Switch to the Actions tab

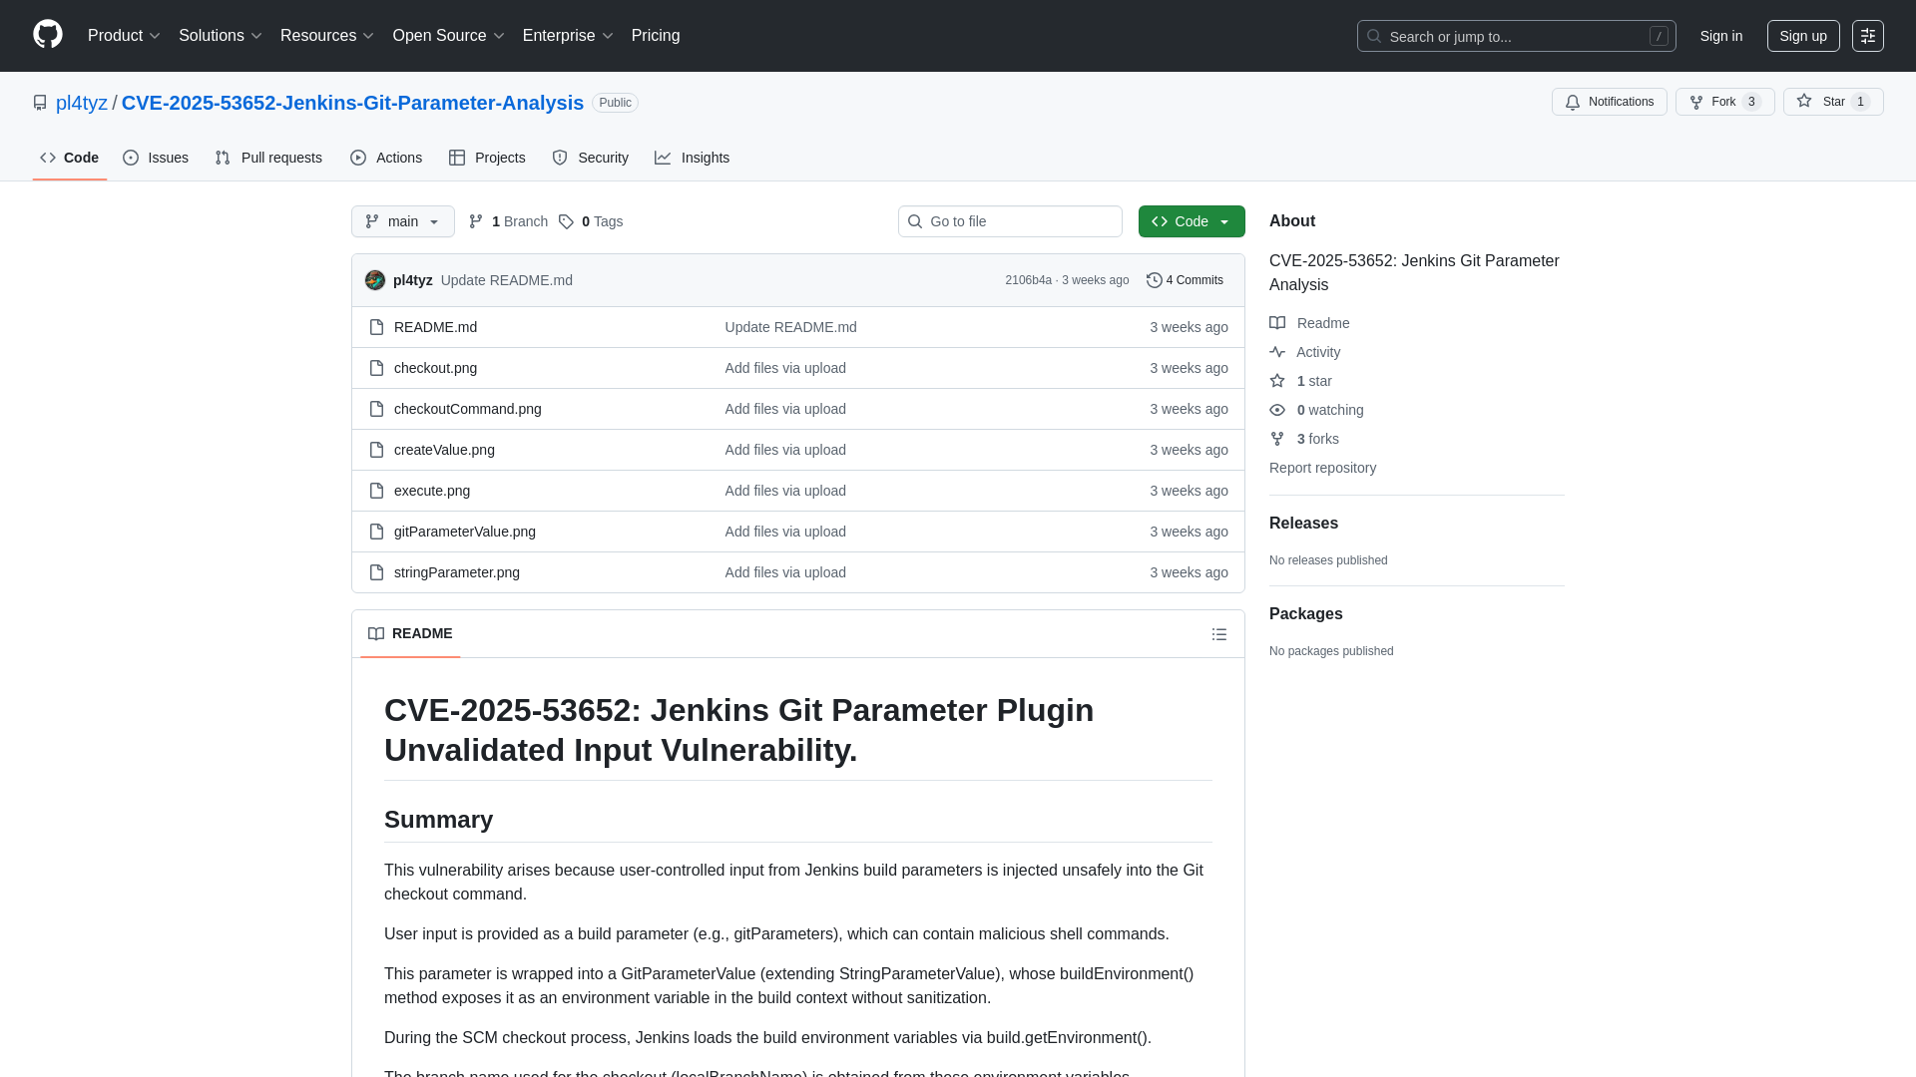tap(386, 158)
